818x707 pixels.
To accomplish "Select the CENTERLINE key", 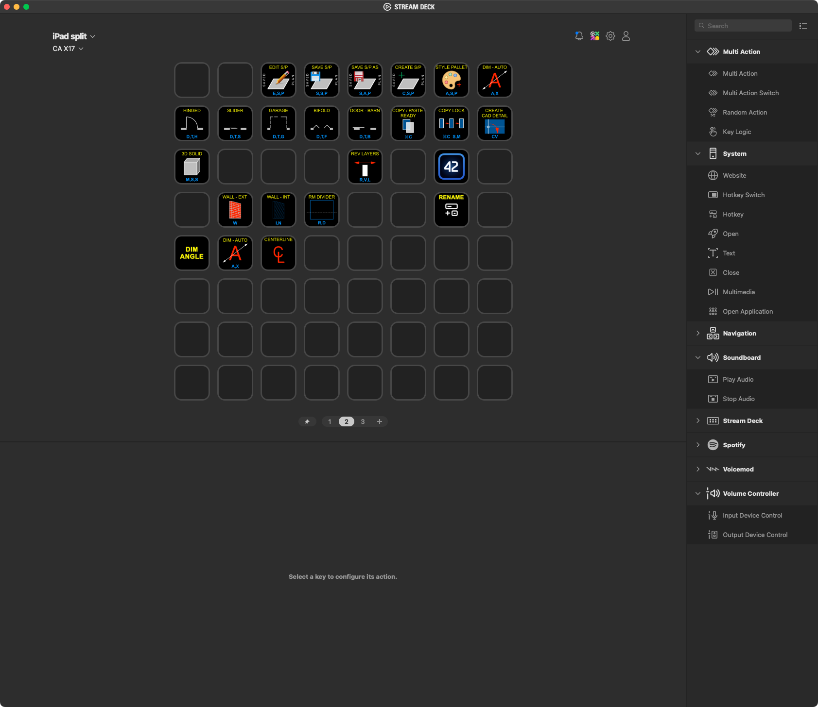I will pyautogui.click(x=278, y=253).
